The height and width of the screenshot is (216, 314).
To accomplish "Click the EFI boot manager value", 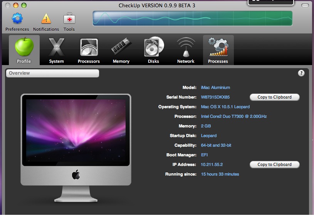I will 204,155.
